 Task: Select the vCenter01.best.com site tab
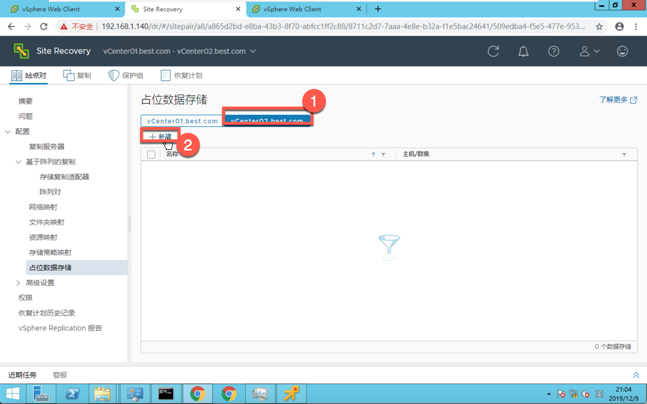[182, 121]
